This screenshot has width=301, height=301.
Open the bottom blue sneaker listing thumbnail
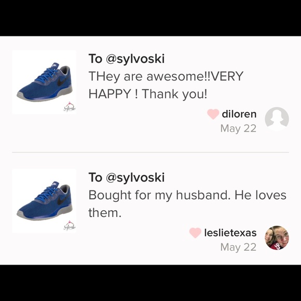[44, 201]
